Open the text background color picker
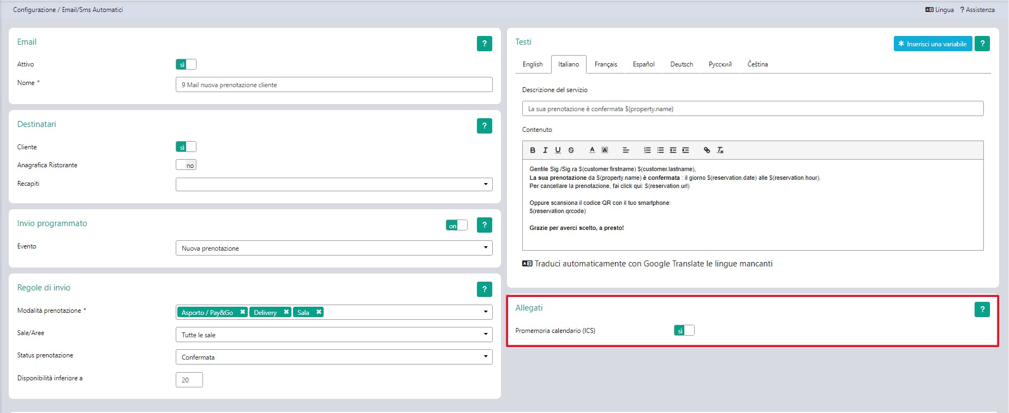Viewport: 1009px width, 413px height. (605, 150)
